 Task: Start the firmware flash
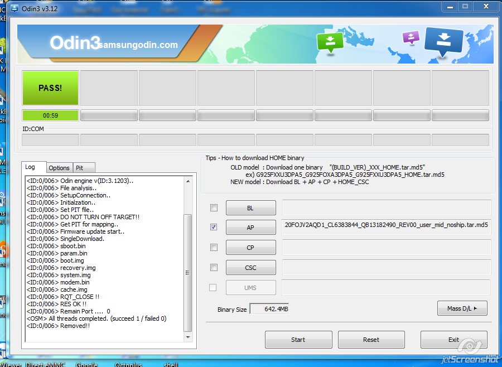298,340
